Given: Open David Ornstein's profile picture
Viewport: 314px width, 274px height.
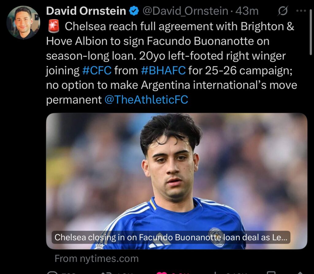Looking at the screenshot, I should 23,22.
